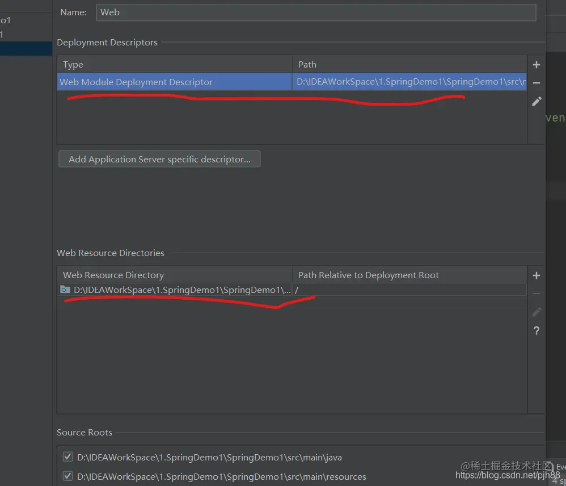Remove selected deployment descriptor with minus icon
This screenshot has height=486, width=566.
537,83
